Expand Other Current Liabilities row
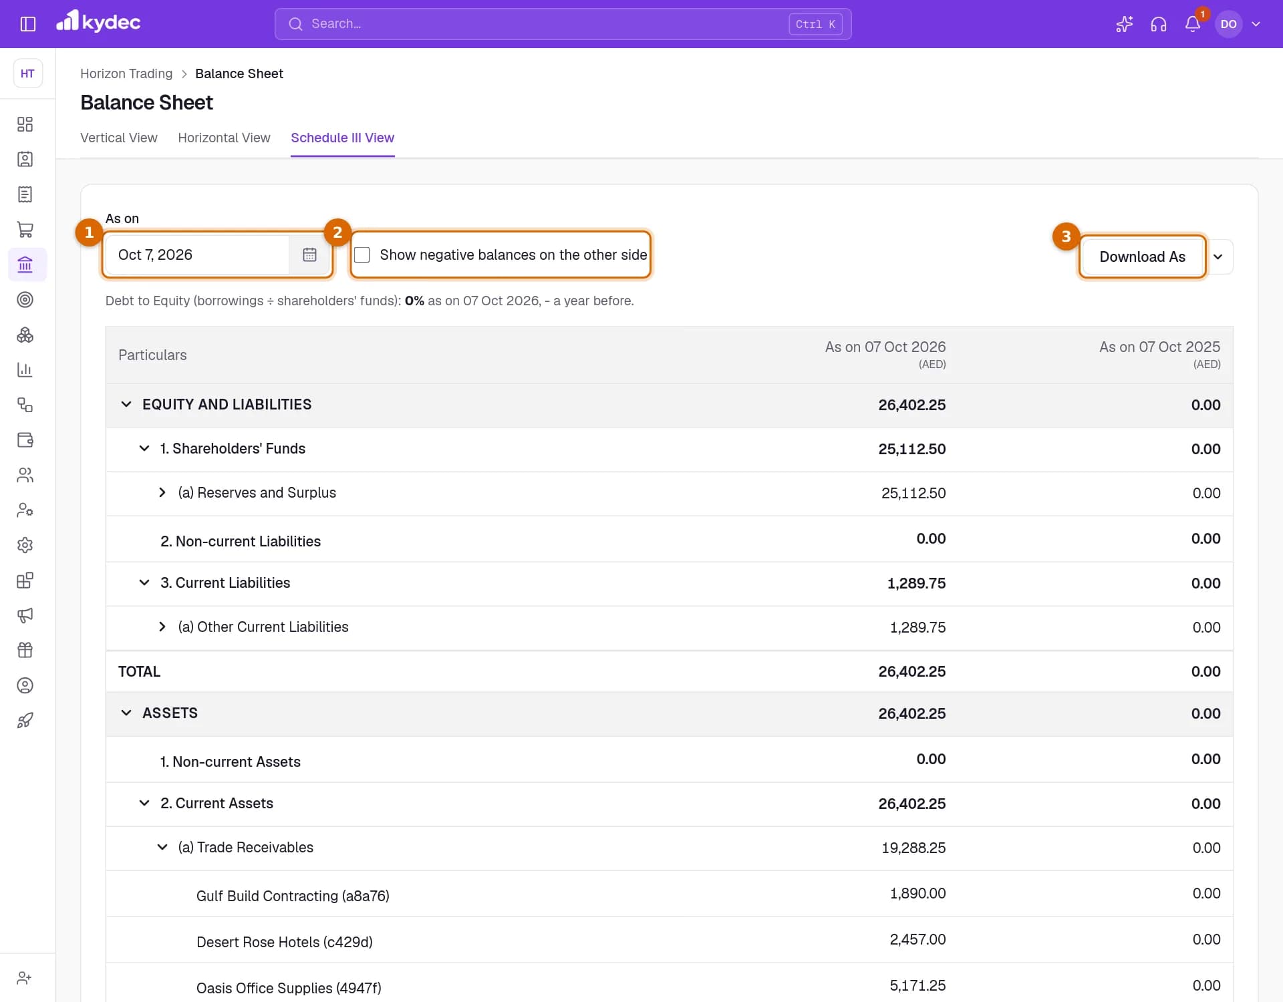 pyautogui.click(x=162, y=627)
